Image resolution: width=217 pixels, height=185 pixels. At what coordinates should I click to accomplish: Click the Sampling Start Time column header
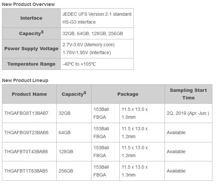188,94
